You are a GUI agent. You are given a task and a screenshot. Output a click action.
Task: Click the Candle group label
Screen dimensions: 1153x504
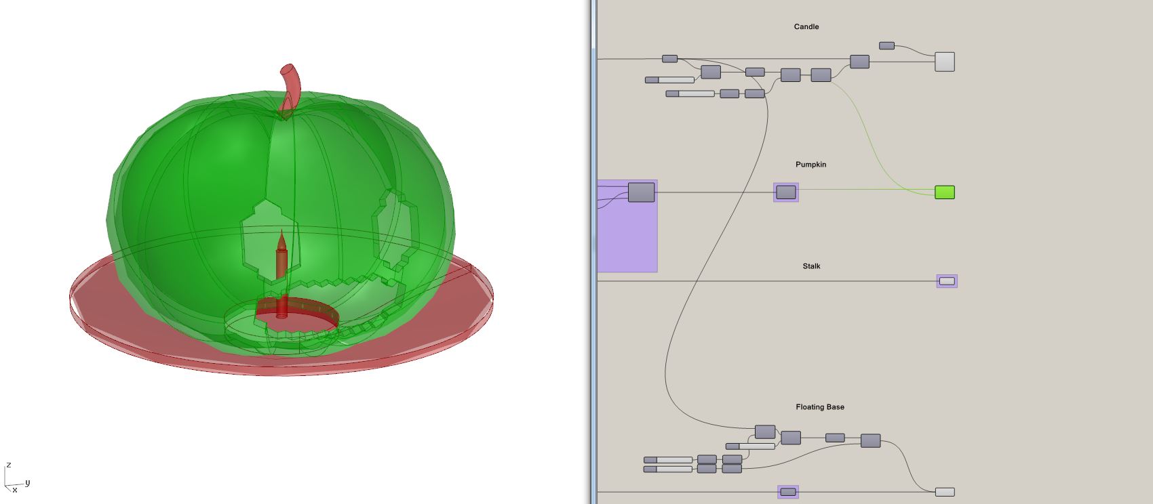coord(806,26)
